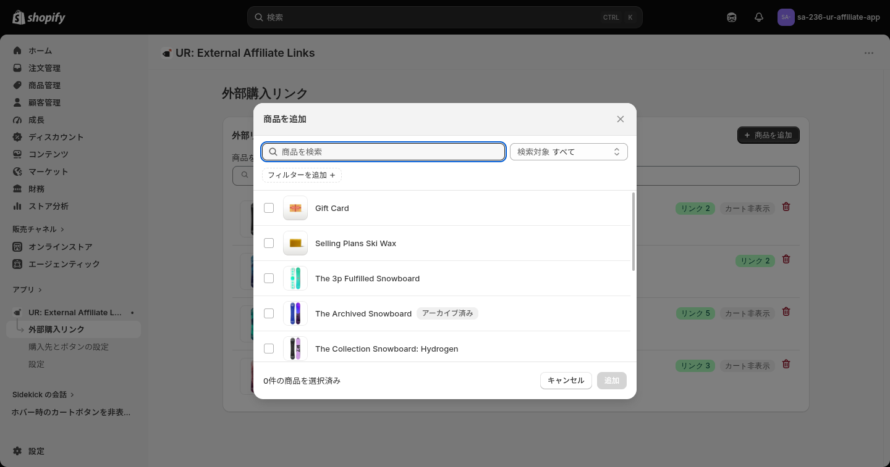Tick The Archived Snowboard checkbox
890x467 pixels.
click(269, 313)
